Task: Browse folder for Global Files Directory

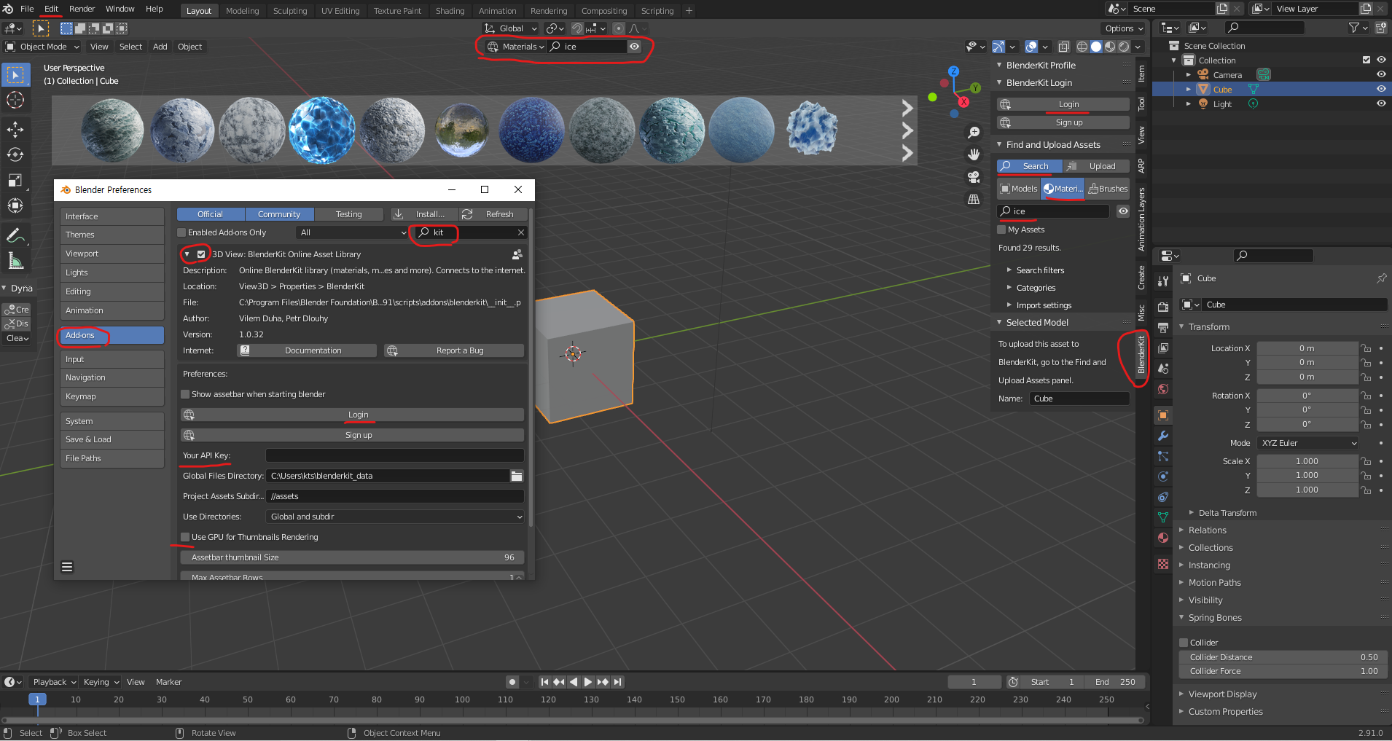Action: click(517, 476)
